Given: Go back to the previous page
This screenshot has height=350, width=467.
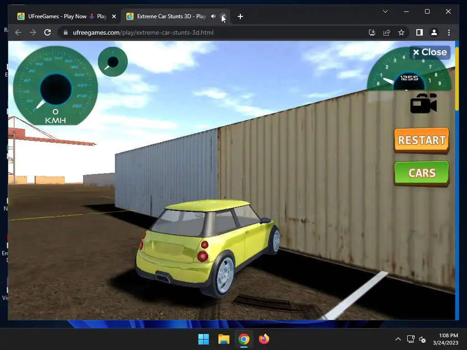Looking at the screenshot, I should 18,32.
